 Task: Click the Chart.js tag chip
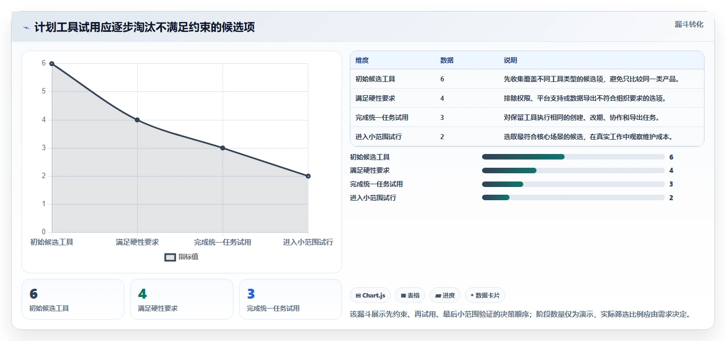(x=370, y=295)
